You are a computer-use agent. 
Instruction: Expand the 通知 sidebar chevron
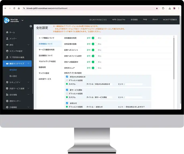click(28, 45)
